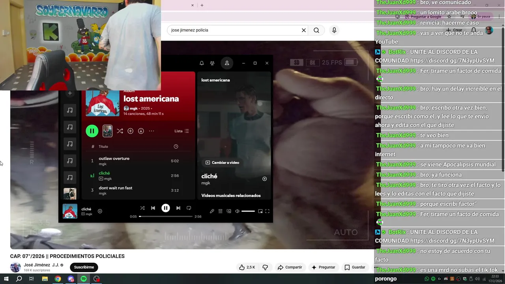Open mgk artist link under album title
This screenshot has width=505, height=284.
pyautogui.click(x=134, y=108)
